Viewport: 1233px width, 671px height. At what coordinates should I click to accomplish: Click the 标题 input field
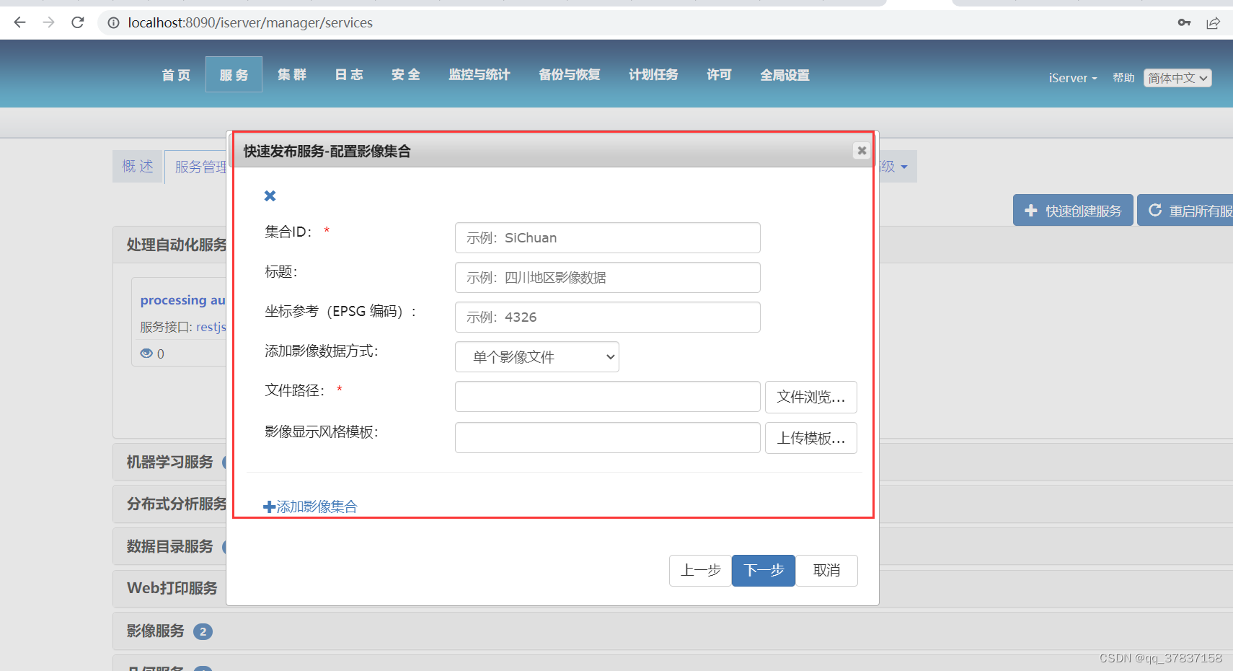[x=607, y=277]
